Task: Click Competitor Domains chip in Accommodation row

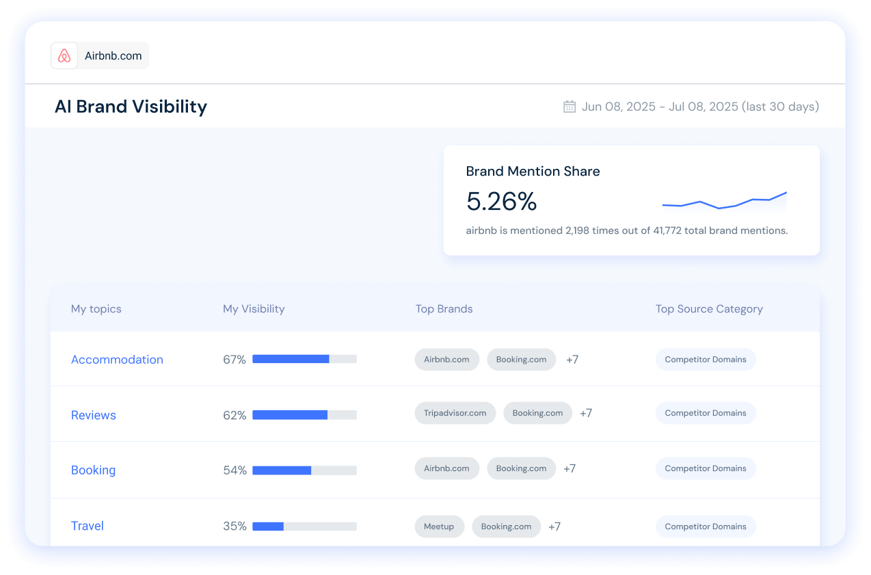Action: [x=706, y=360]
